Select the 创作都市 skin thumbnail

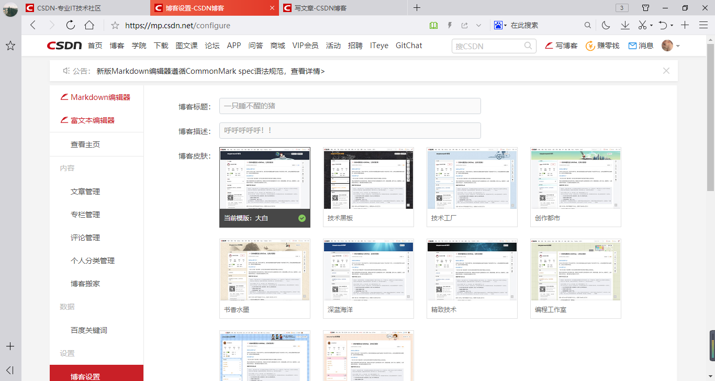coord(576,187)
